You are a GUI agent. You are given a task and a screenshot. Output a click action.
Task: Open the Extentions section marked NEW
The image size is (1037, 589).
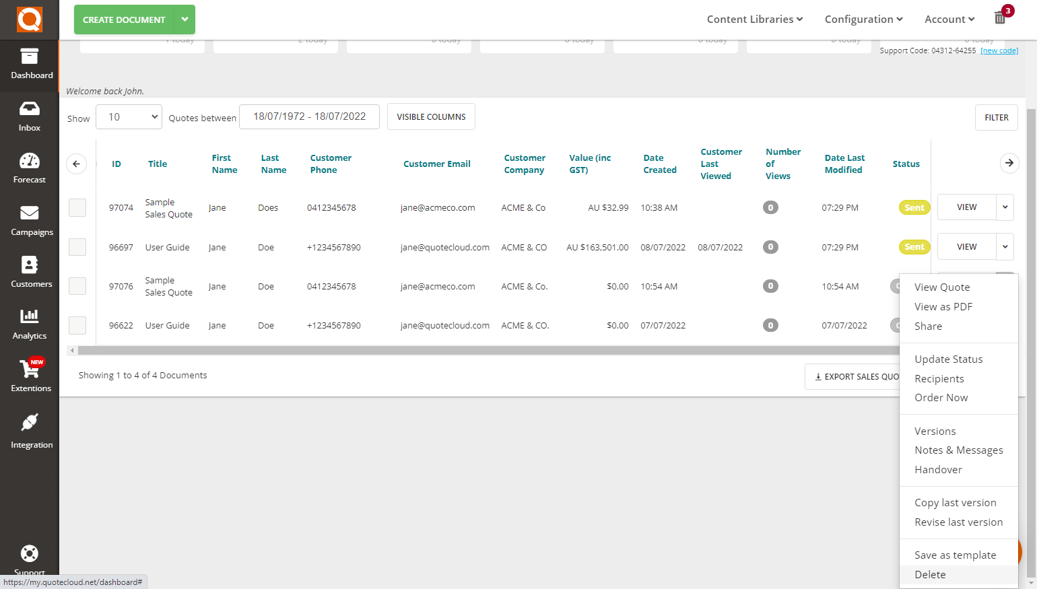(29, 377)
